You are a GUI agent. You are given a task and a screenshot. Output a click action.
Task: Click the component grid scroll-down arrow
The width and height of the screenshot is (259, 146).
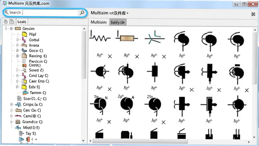pyautogui.click(x=254, y=138)
